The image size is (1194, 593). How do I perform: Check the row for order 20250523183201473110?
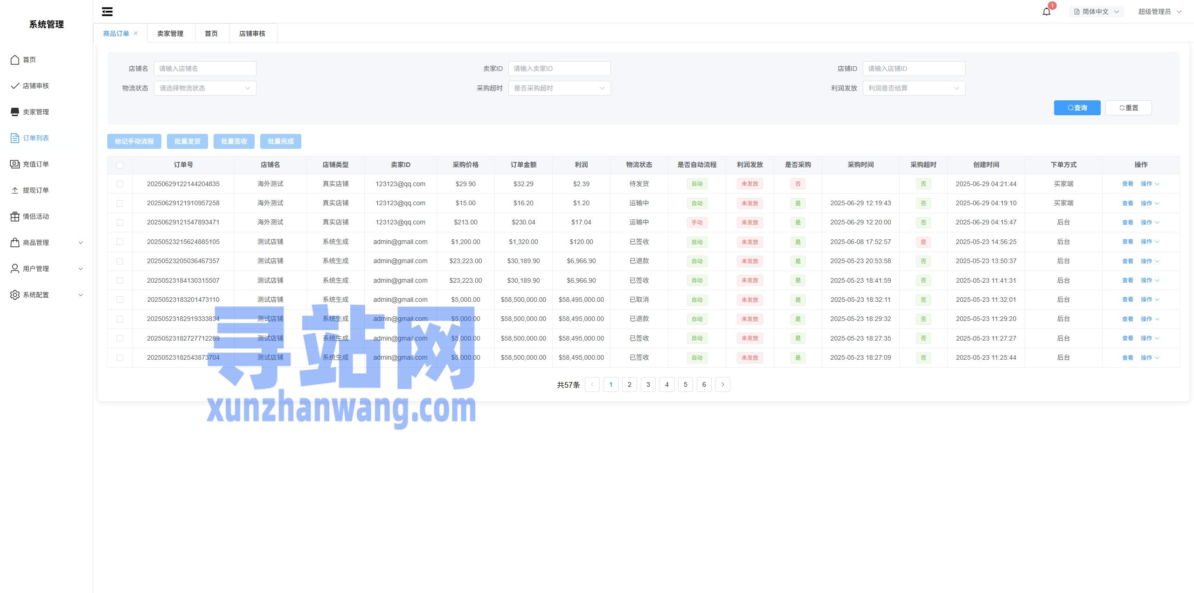[x=120, y=300]
